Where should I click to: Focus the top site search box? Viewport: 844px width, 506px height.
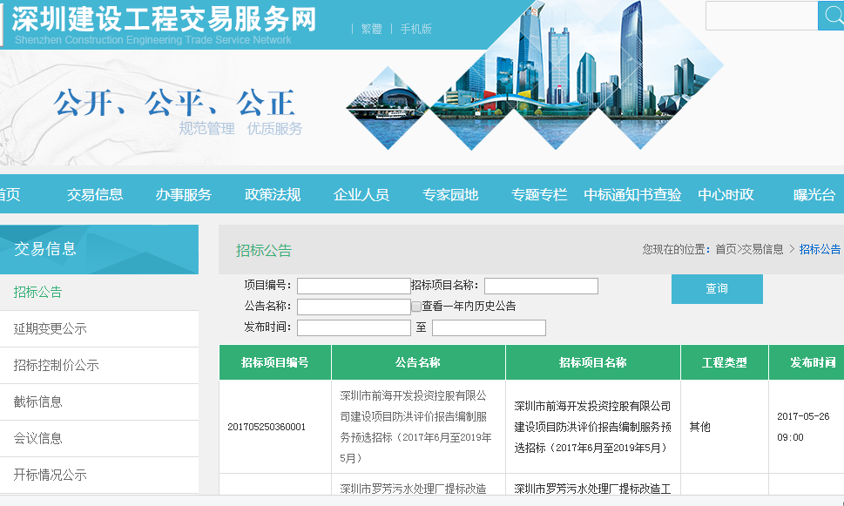(761, 16)
